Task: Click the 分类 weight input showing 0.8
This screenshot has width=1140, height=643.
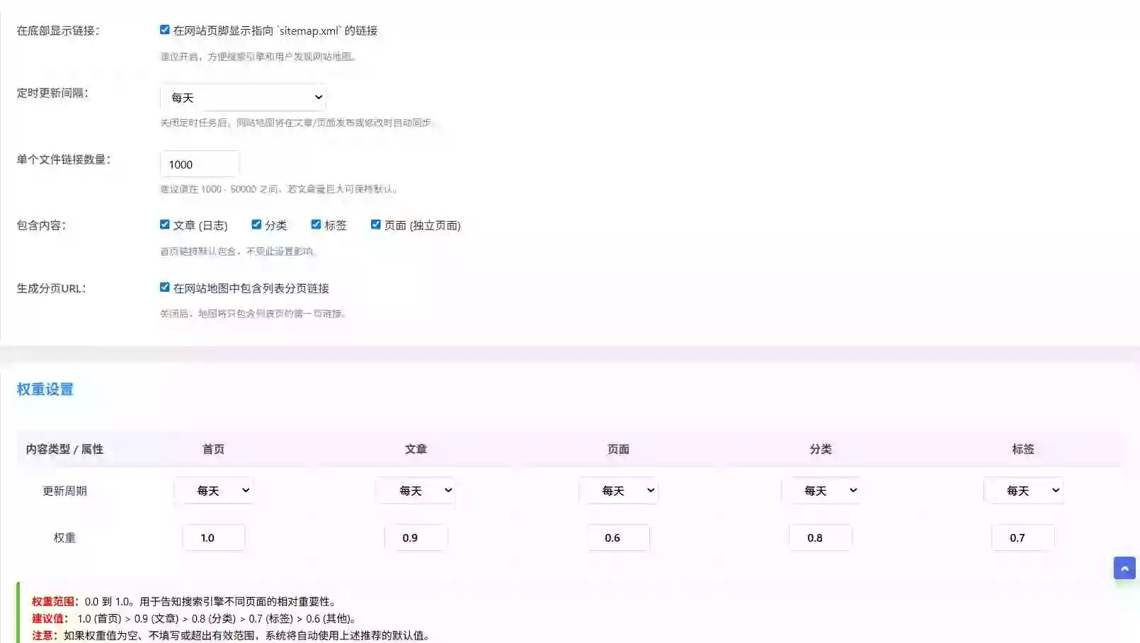Action: 821,537
